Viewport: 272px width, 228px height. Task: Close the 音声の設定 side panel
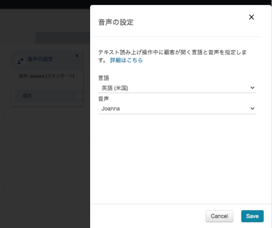(251, 17)
